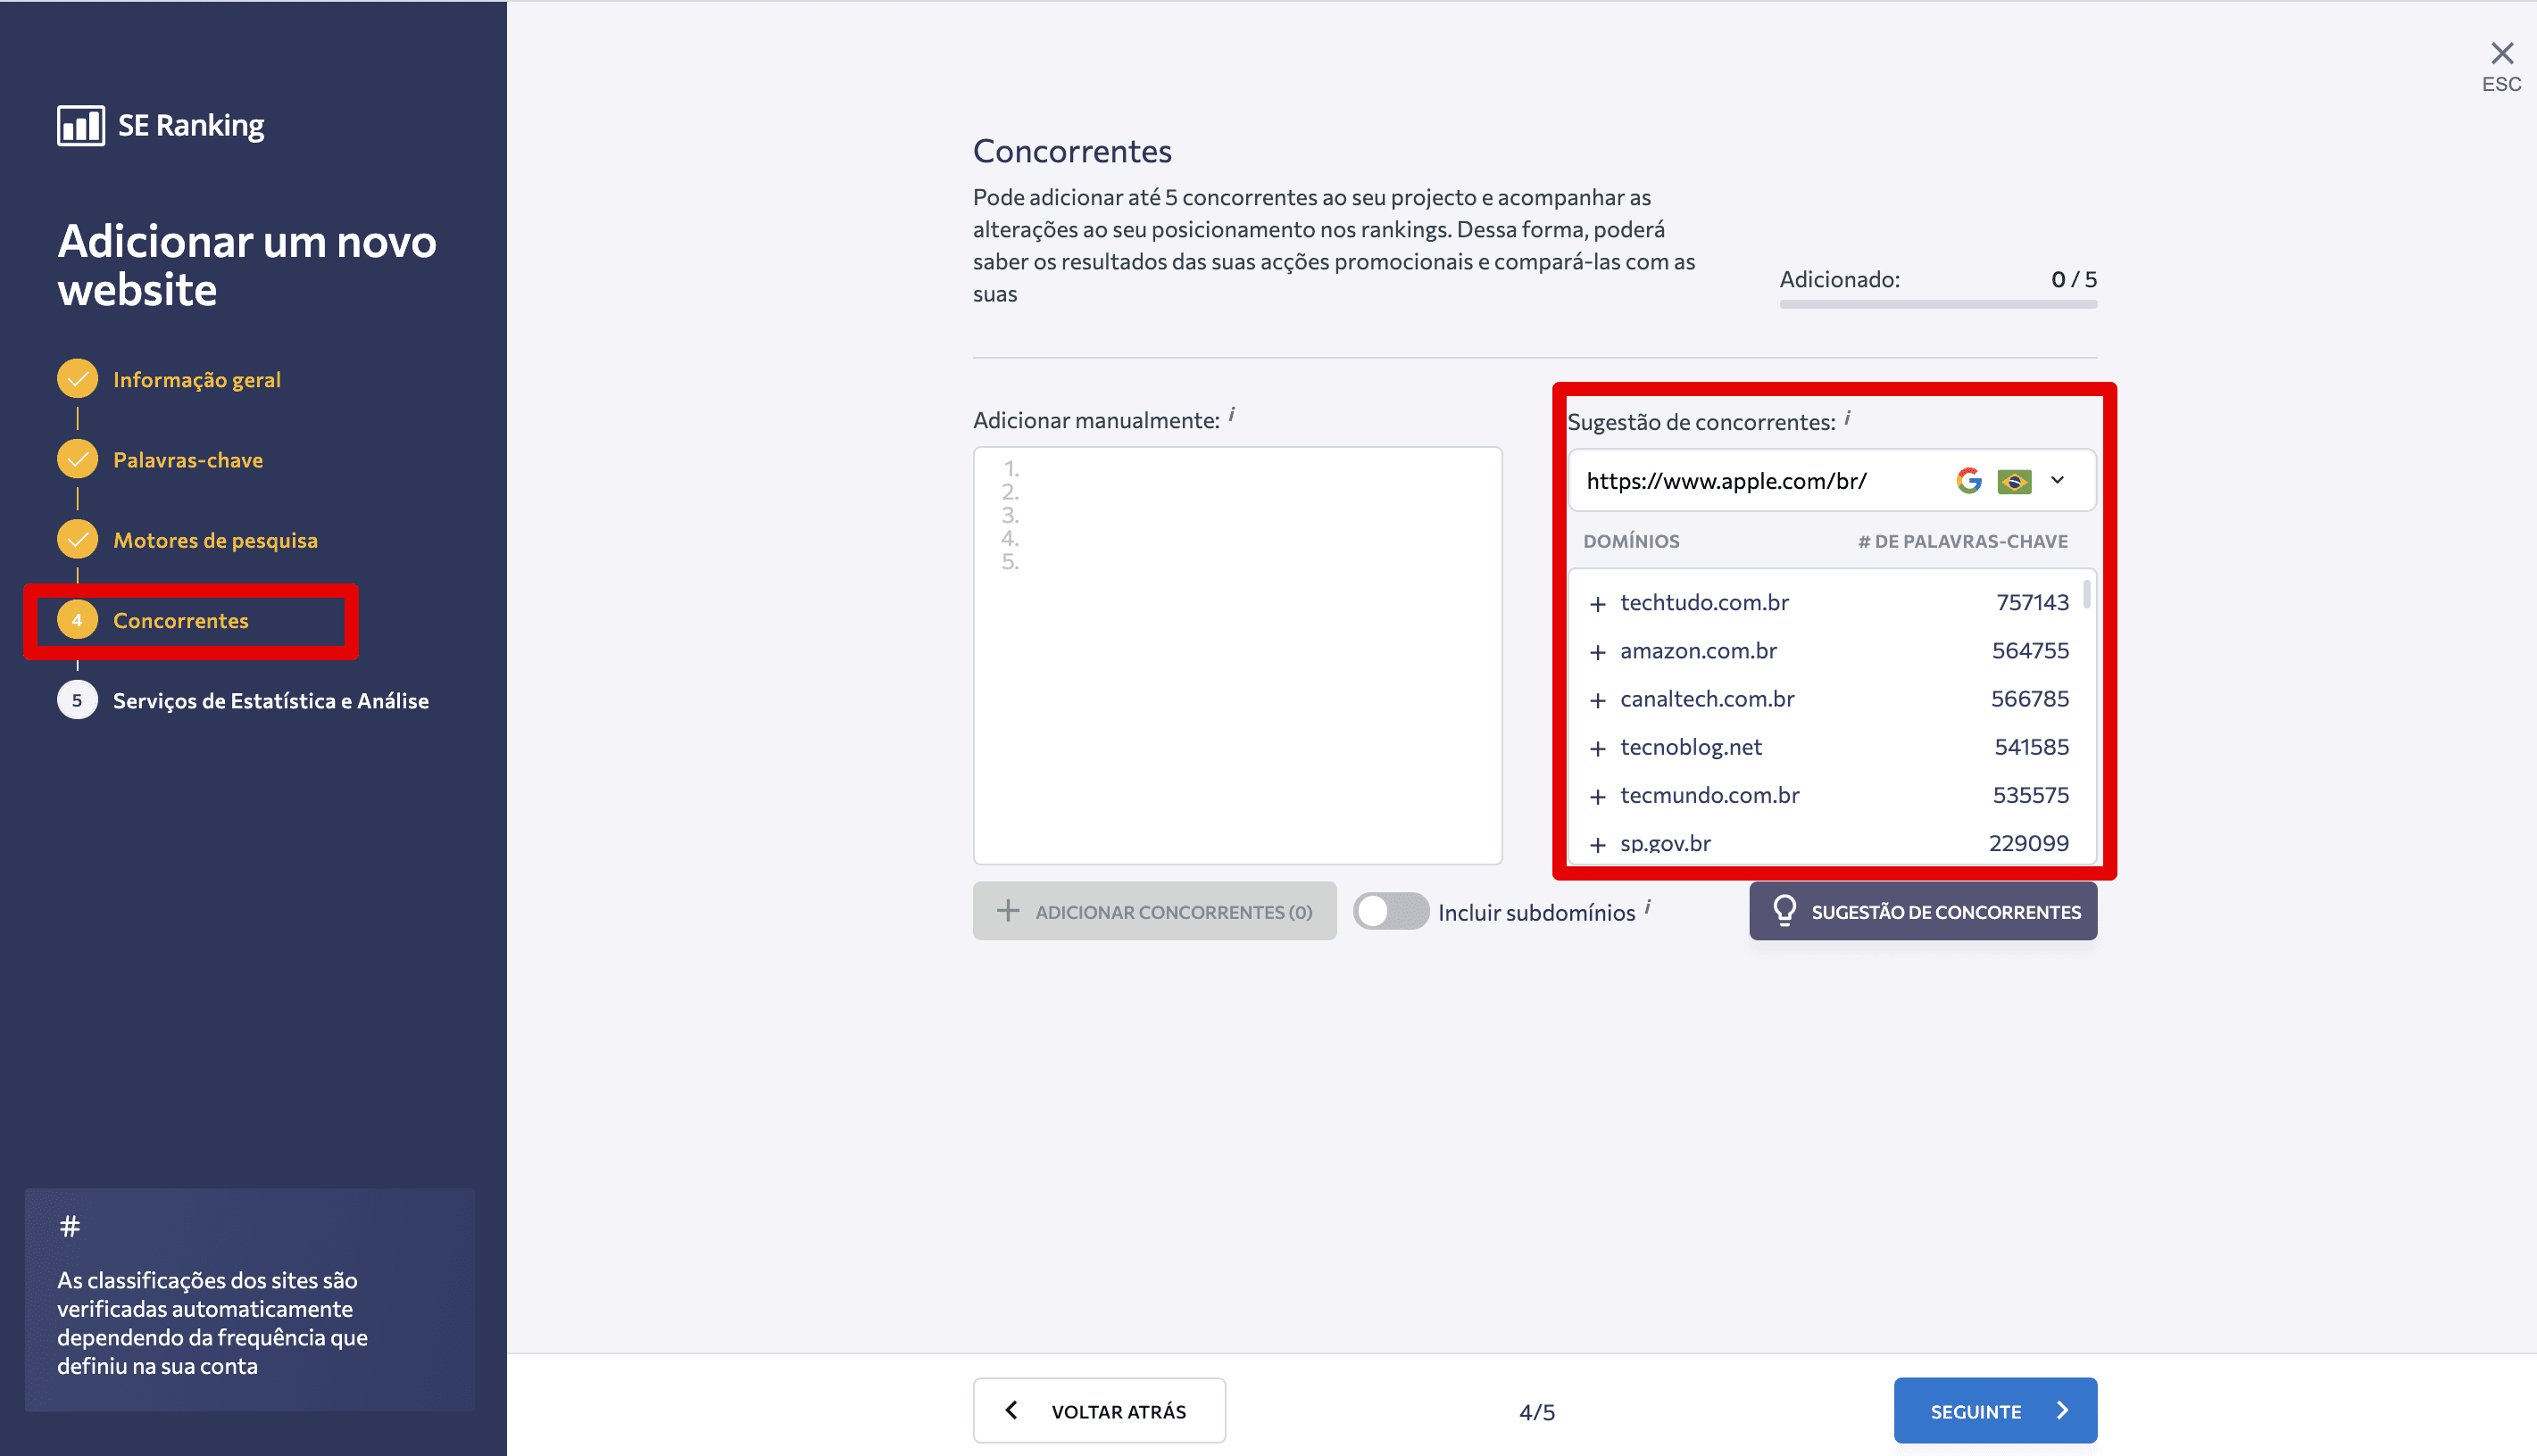Viewport: 2537px width, 1456px height.
Task: Click the 4/5 step indicator
Action: (1536, 1411)
